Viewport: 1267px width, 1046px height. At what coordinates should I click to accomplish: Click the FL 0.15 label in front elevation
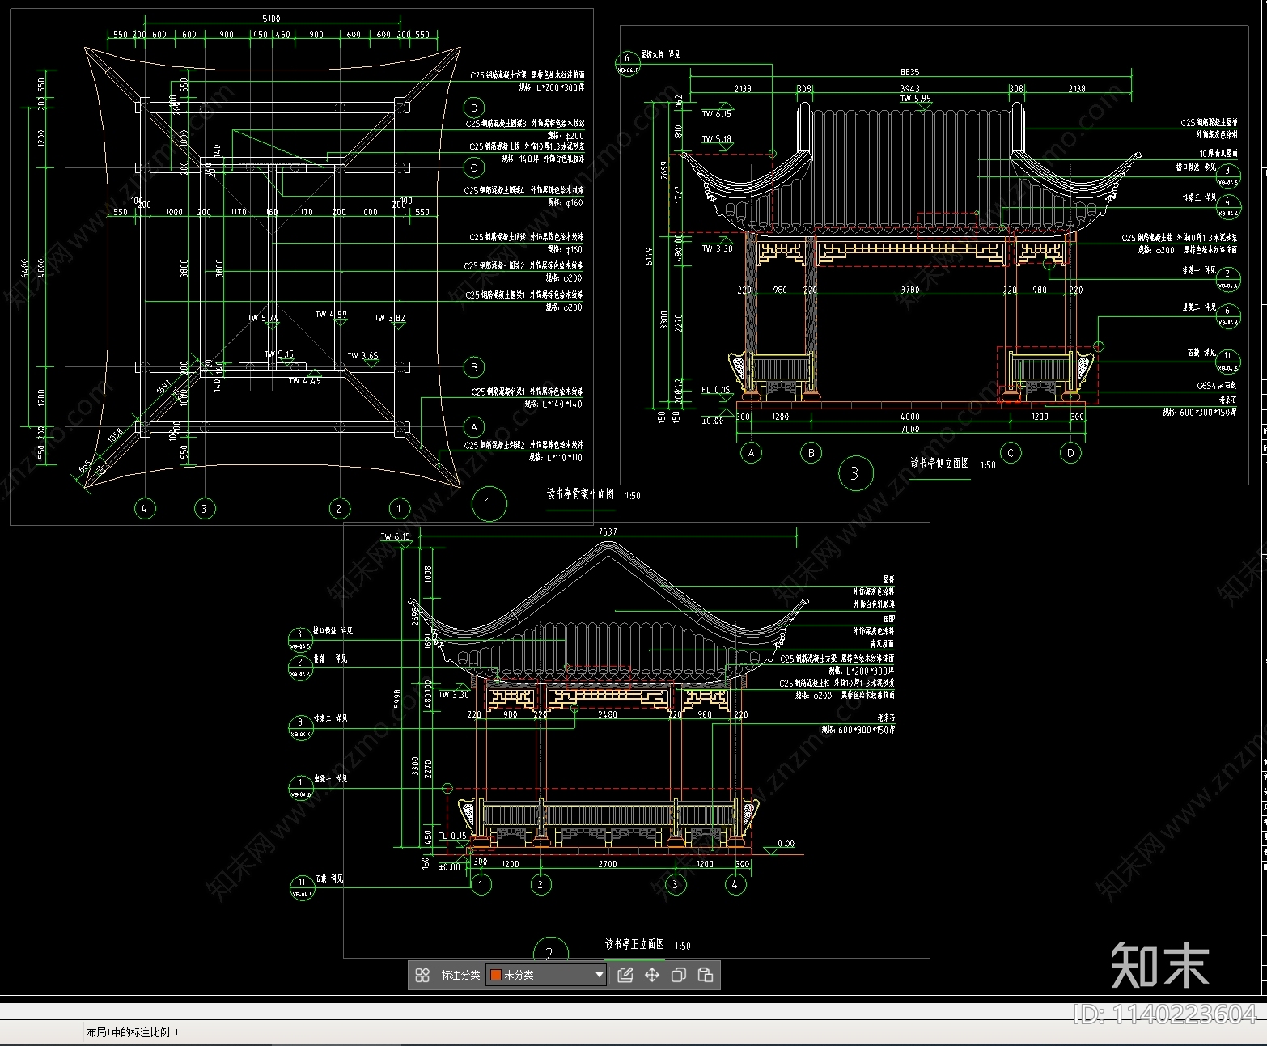pyautogui.click(x=452, y=836)
